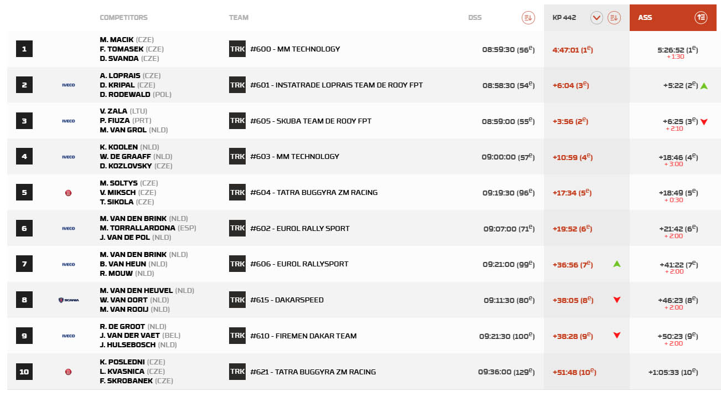The height and width of the screenshot is (396, 721).
Task: Click the Scania logo beside M. Van Den Heuvel
Action: coord(69,300)
